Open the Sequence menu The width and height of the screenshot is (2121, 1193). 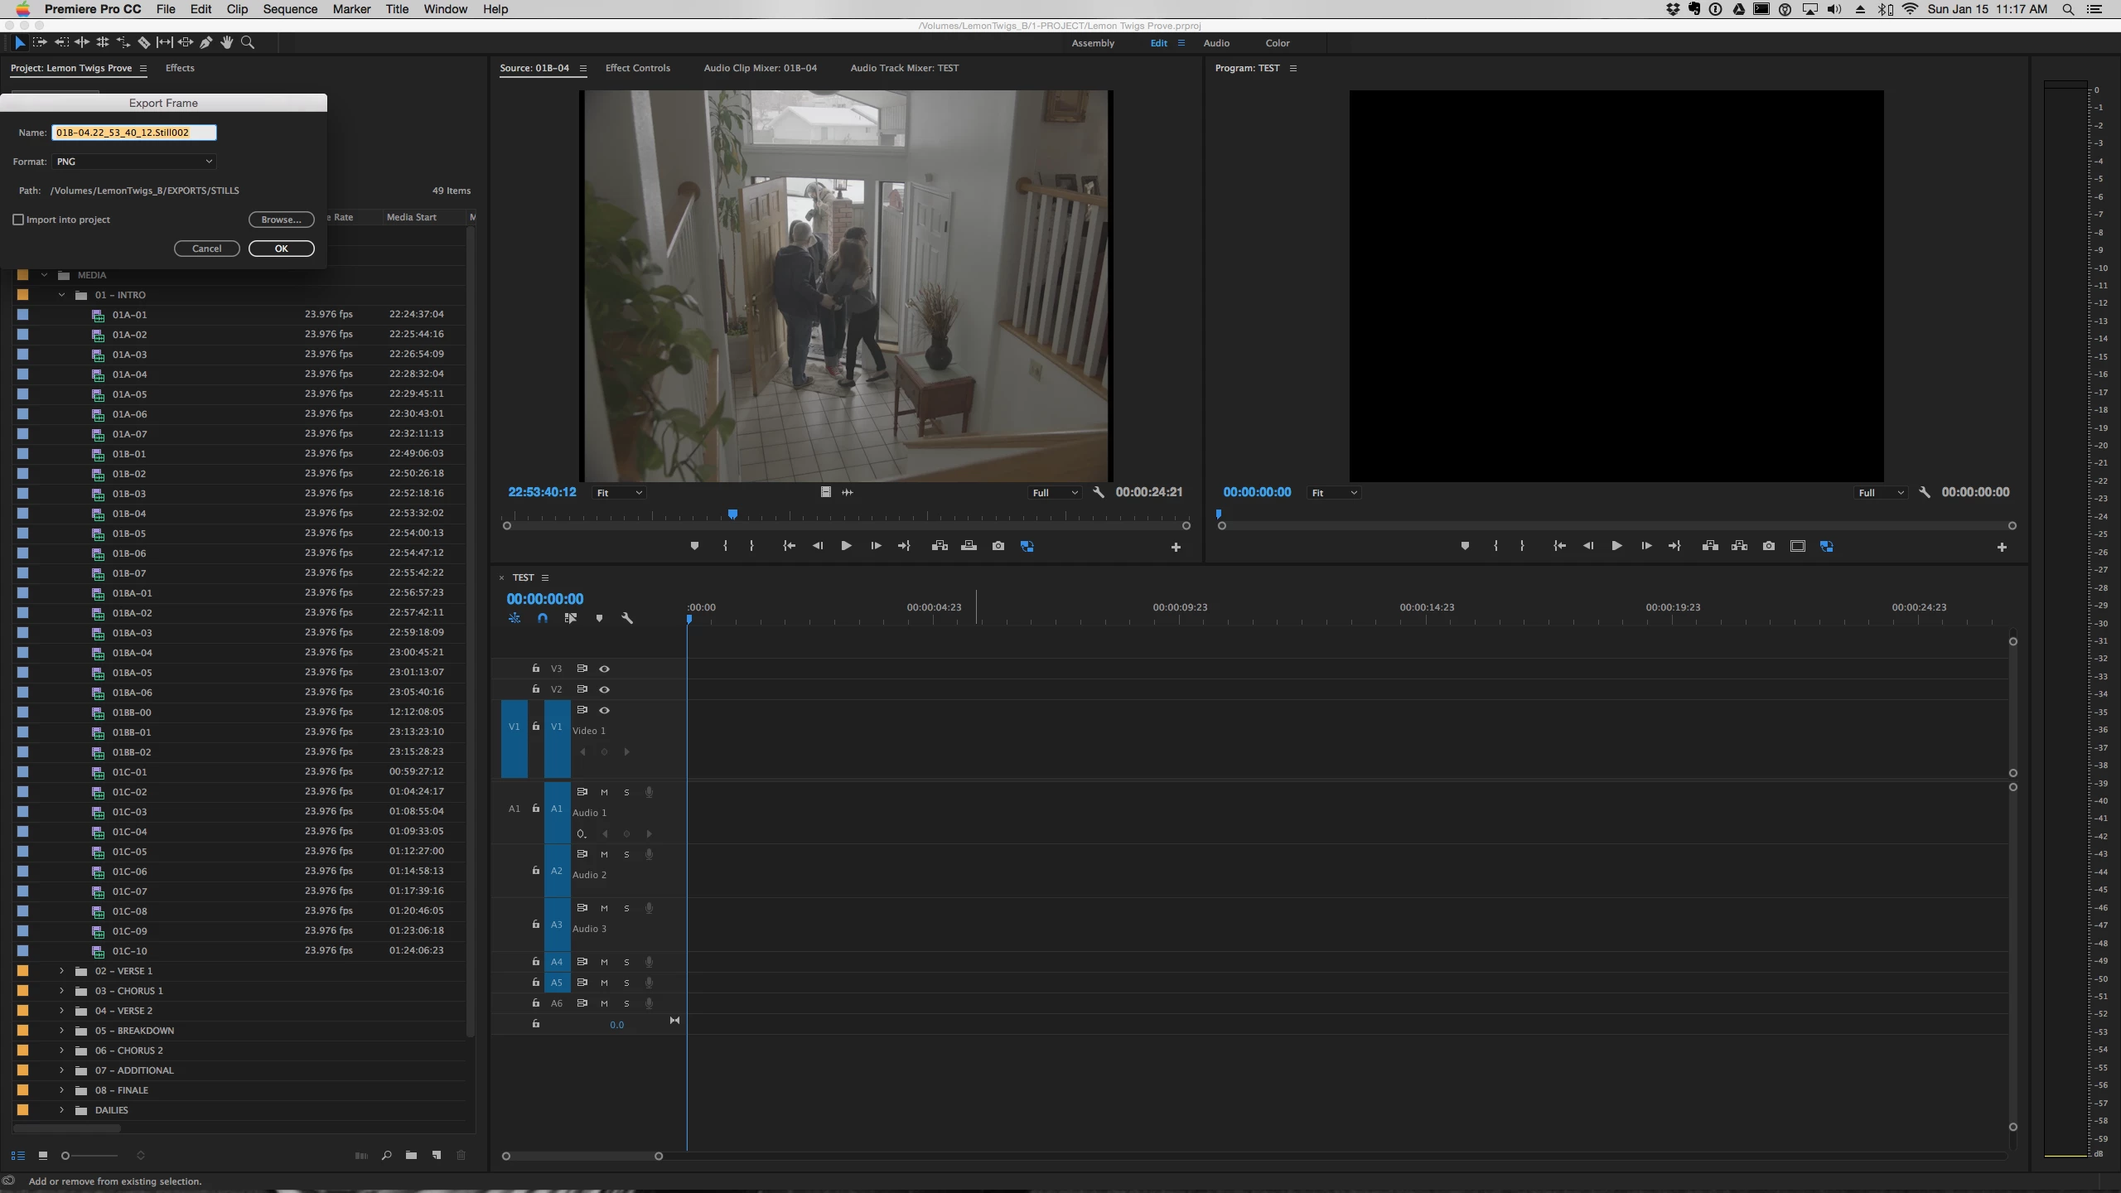click(290, 9)
